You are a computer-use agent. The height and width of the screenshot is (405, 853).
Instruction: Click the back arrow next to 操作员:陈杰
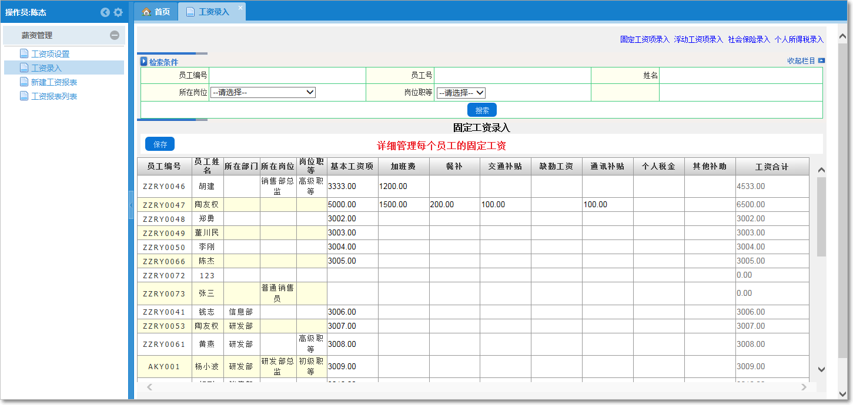pos(105,12)
